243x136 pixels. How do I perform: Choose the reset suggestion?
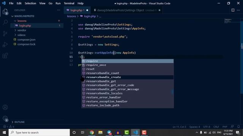pyautogui.click(x=128, y=69)
